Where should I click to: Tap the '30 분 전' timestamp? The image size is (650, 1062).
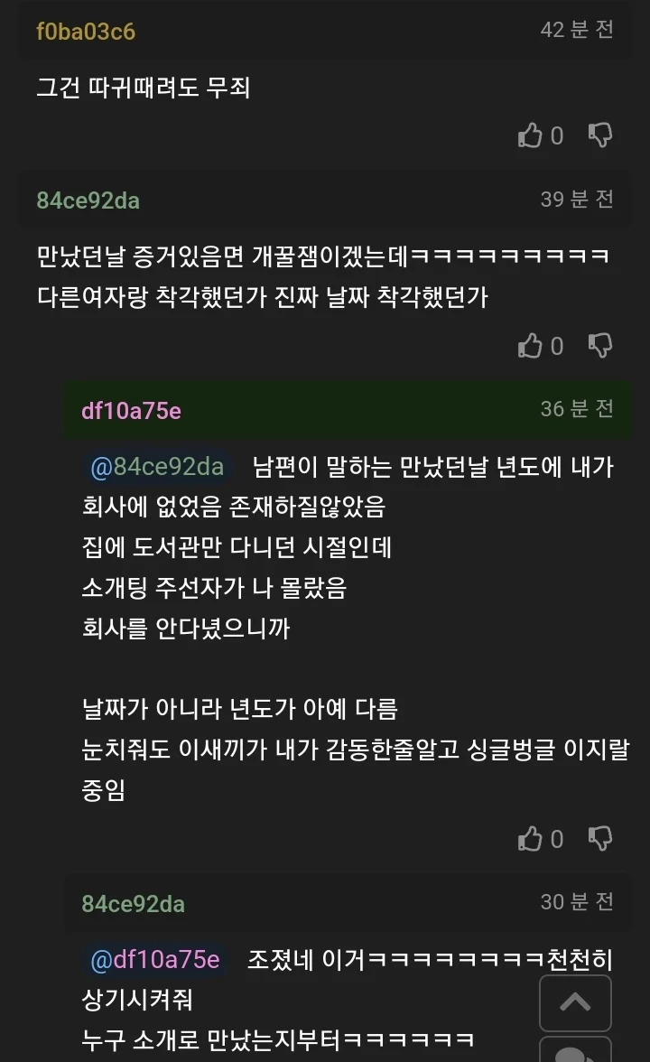tap(577, 902)
